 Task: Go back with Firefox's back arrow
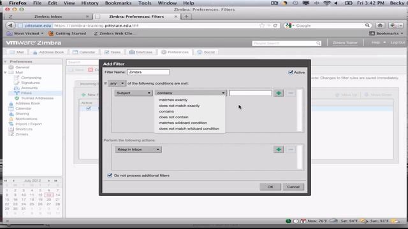tap(10, 25)
